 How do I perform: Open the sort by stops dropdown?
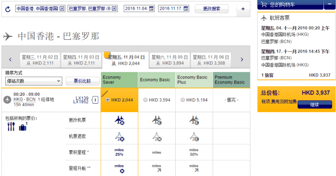(34, 81)
